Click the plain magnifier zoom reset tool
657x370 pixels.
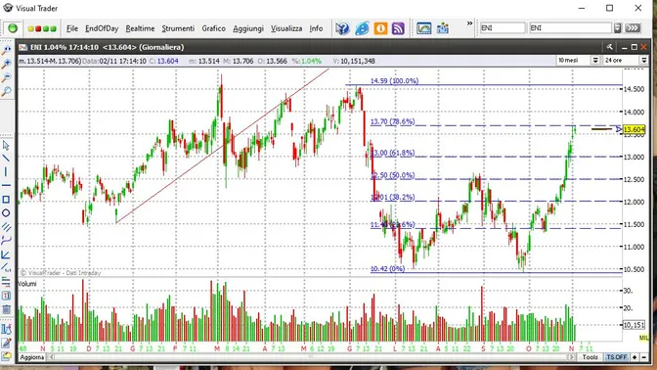(6, 91)
